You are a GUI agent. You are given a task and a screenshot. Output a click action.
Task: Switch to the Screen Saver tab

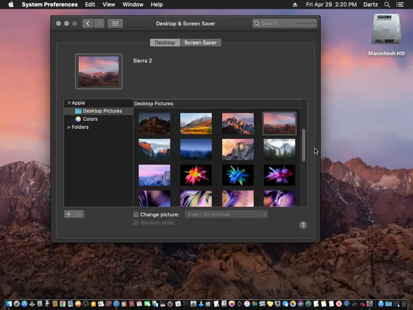click(x=200, y=42)
